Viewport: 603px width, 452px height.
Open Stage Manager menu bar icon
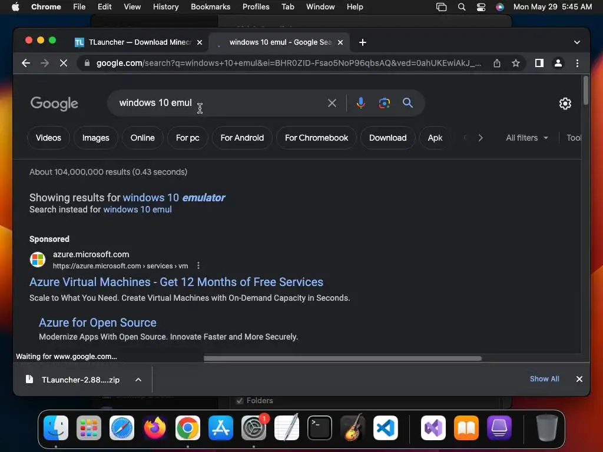coord(441,7)
